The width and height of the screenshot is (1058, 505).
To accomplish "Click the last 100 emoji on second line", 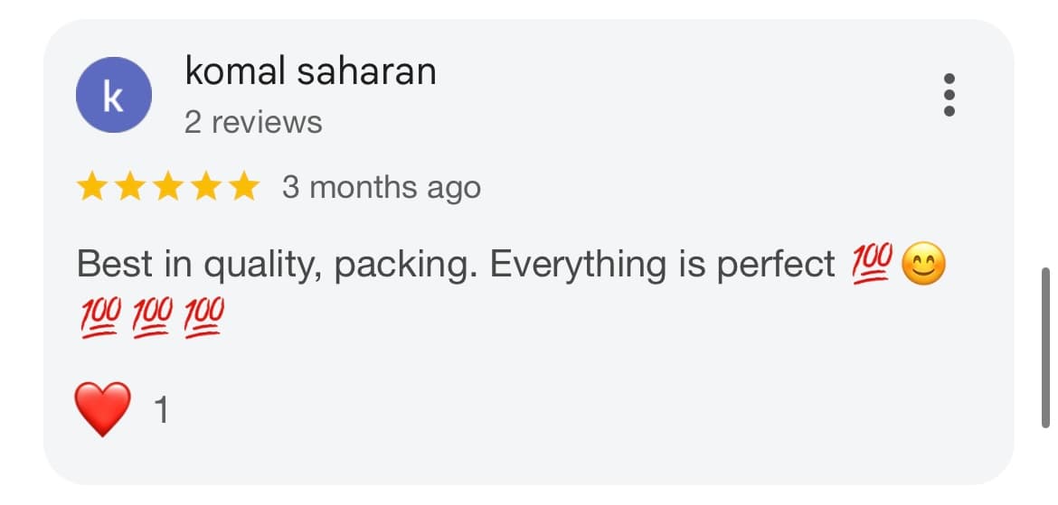I will [203, 317].
